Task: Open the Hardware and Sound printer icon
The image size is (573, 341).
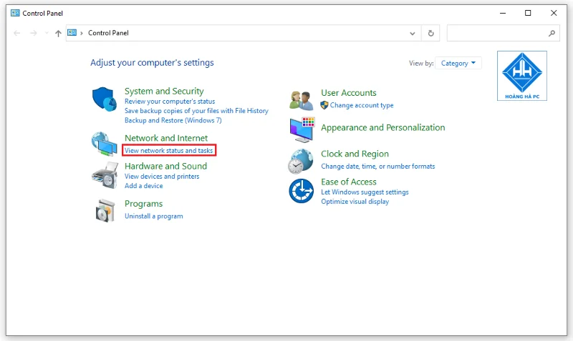Action: coord(105,175)
